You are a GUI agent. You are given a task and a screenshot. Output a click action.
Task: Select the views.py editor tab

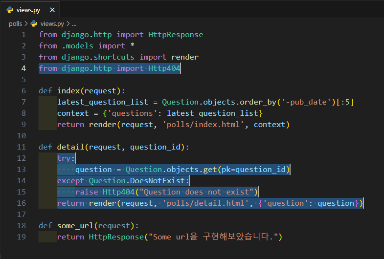click(30, 10)
